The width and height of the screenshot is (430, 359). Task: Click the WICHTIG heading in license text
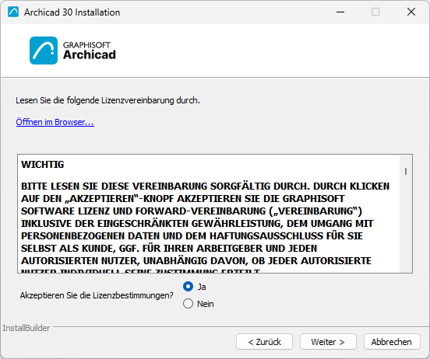[43, 165]
